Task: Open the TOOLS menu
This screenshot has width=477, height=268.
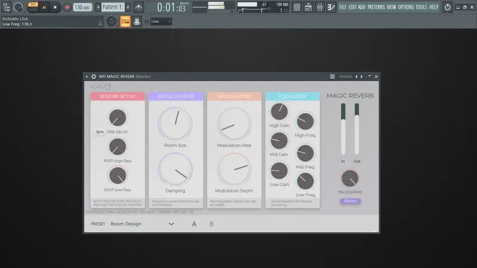Action: 422,7
